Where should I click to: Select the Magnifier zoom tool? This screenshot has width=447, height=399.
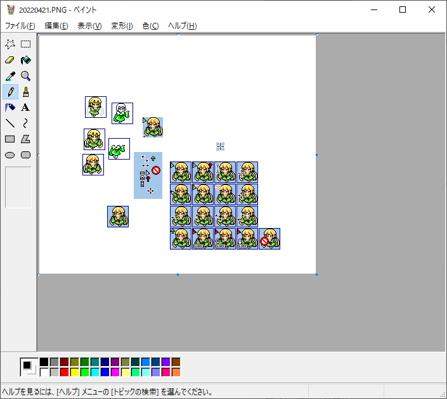pos(26,76)
